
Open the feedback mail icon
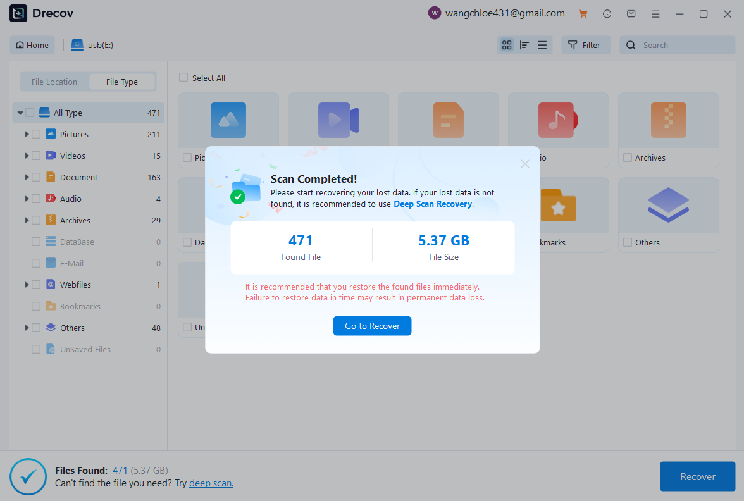tap(631, 13)
